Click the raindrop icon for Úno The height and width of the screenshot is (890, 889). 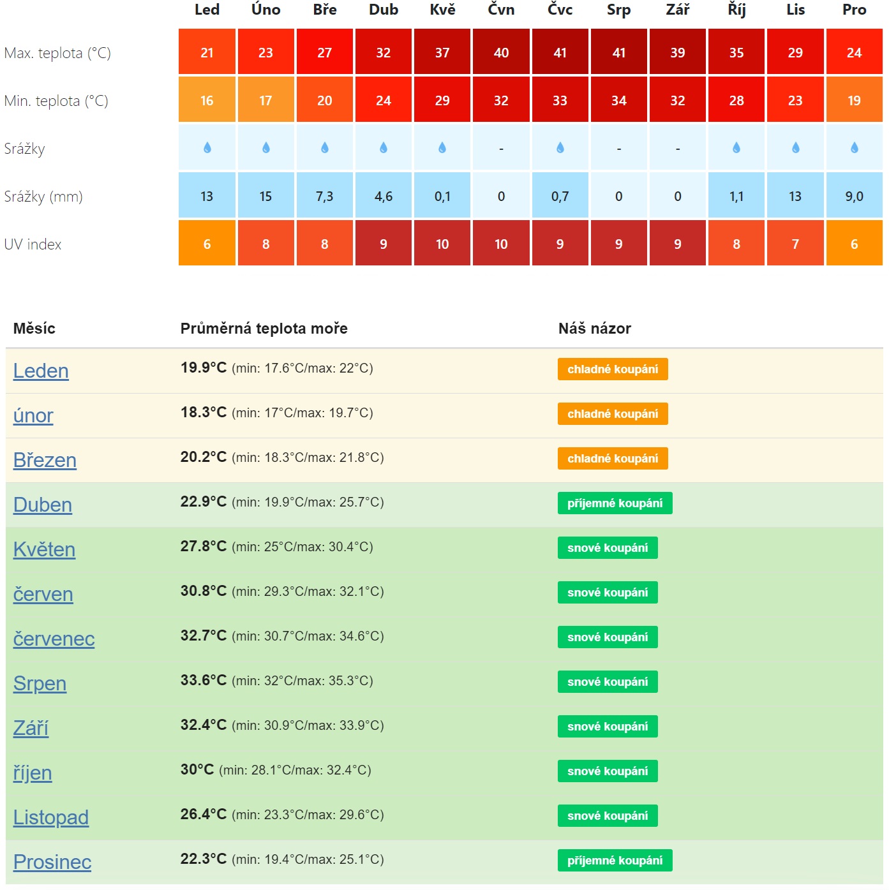(x=265, y=148)
